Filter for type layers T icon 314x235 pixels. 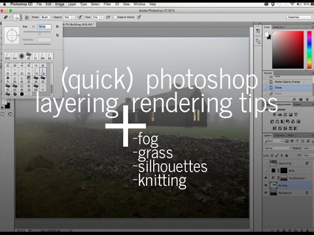pyautogui.click(x=297, y=141)
